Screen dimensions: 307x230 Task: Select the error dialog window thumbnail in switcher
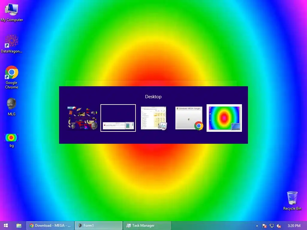[x=118, y=118]
